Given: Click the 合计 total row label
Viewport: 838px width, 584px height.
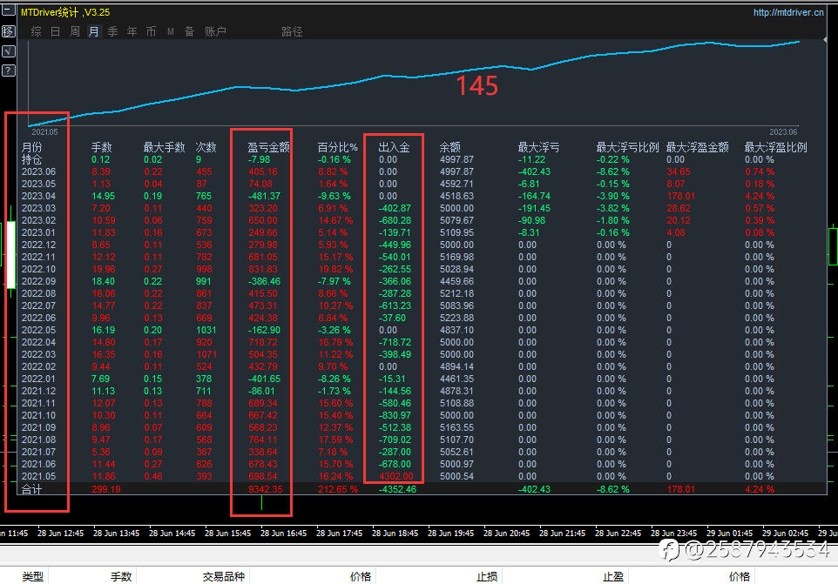Looking at the screenshot, I should 32,489.
